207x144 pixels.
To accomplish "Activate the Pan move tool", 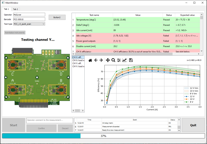I will coord(108,60).
